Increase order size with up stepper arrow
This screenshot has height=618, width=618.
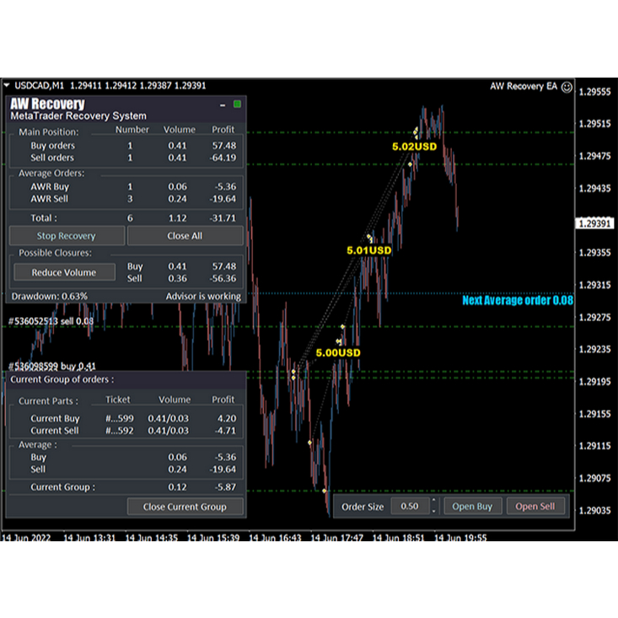(434, 502)
